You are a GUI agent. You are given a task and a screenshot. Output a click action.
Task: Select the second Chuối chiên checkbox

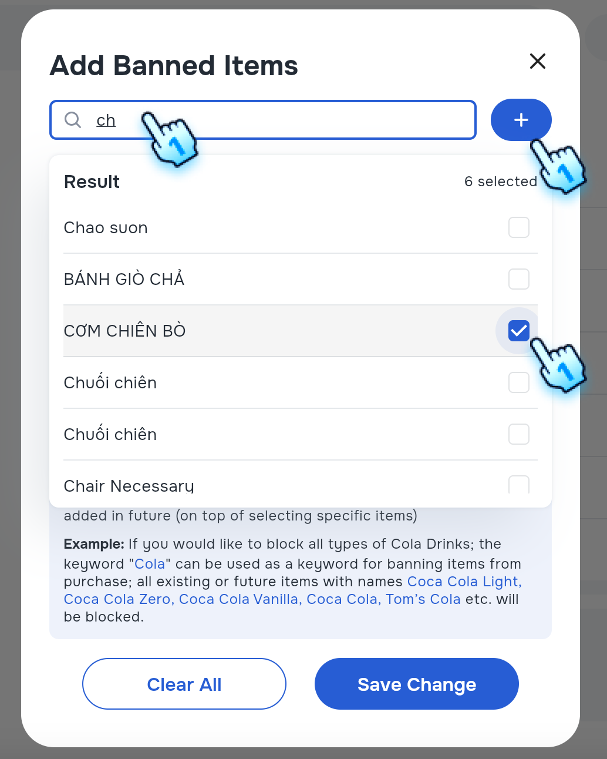coord(519,434)
